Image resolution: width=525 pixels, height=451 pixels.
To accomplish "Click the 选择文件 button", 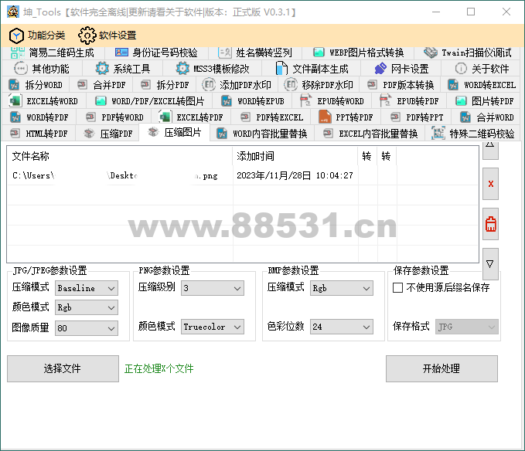I will click(63, 369).
